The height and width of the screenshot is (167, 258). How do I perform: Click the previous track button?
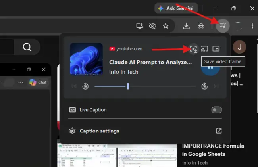point(74,86)
